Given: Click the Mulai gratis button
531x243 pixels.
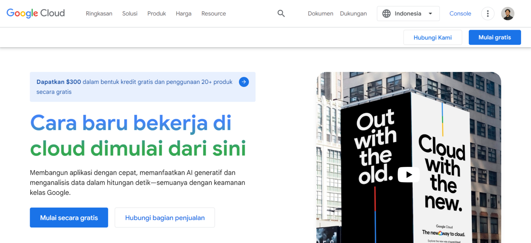Looking at the screenshot, I should point(495,37).
